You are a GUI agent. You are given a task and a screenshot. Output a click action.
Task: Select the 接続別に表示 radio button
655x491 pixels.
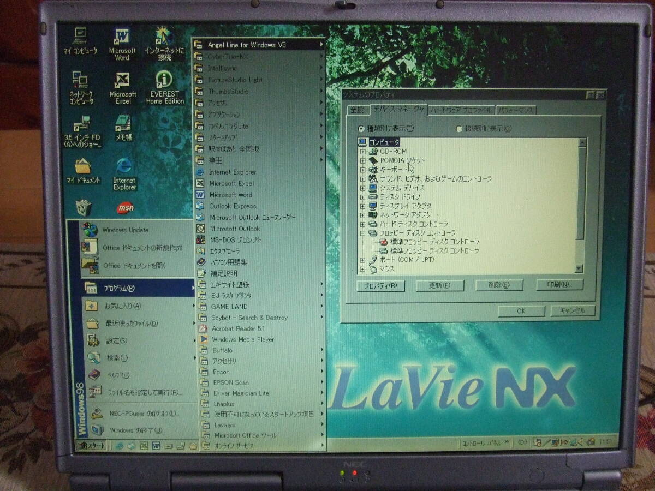click(x=459, y=129)
